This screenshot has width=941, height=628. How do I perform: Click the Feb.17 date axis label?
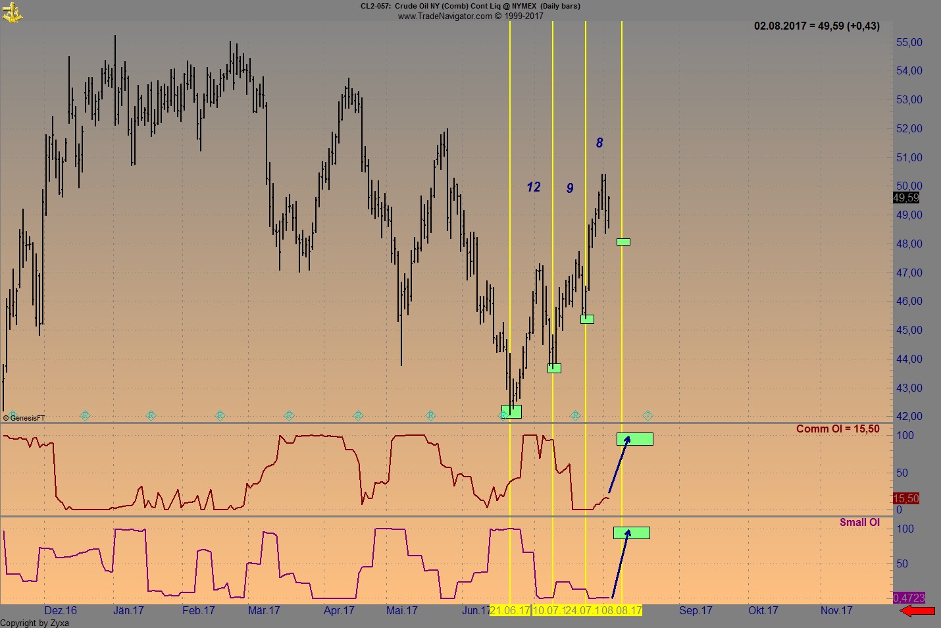click(199, 611)
